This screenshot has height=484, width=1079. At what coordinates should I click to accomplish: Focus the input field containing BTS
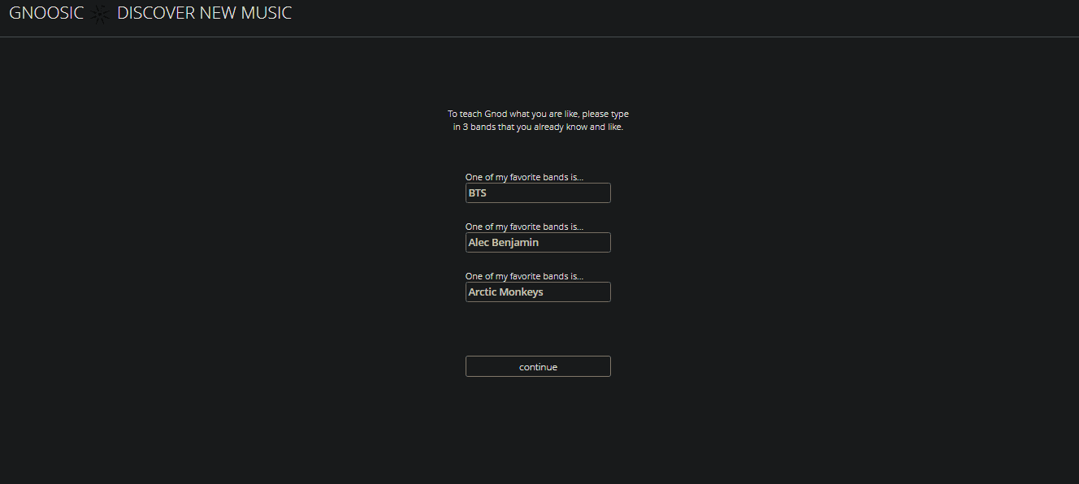click(x=538, y=193)
